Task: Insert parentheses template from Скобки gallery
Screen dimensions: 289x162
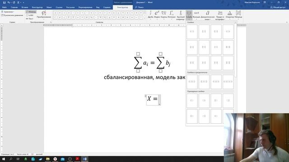Action: [192, 31]
